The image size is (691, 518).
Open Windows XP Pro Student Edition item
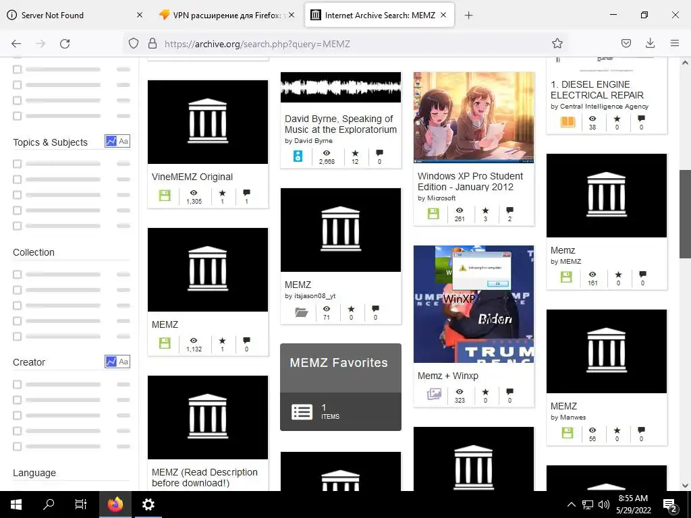point(470,181)
